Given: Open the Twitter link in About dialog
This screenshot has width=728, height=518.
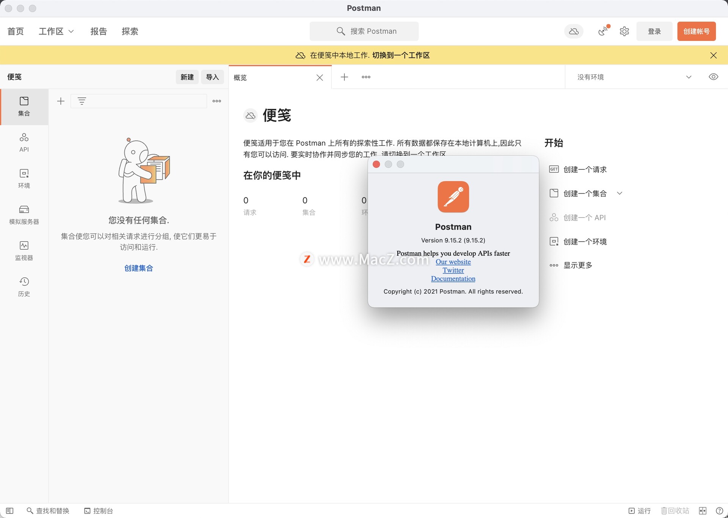Looking at the screenshot, I should (453, 270).
